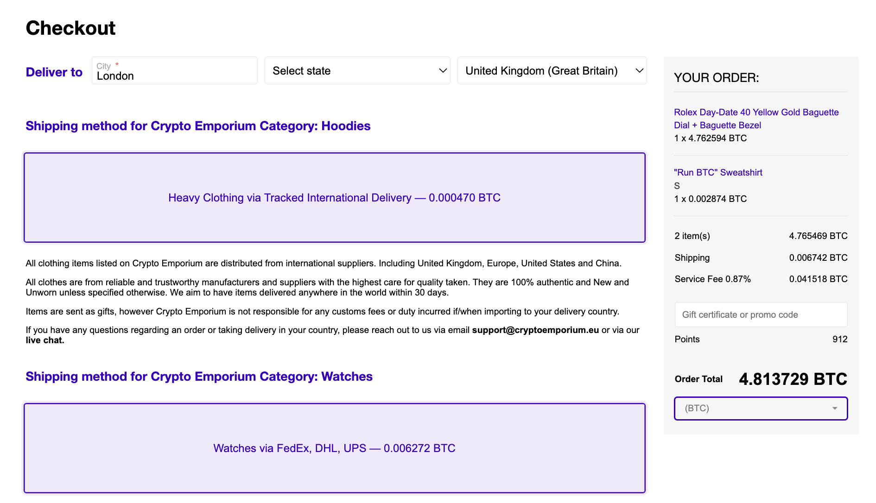Click the 1 x 4.762594 BTC price line
The width and height of the screenshot is (876, 503).
(x=711, y=138)
